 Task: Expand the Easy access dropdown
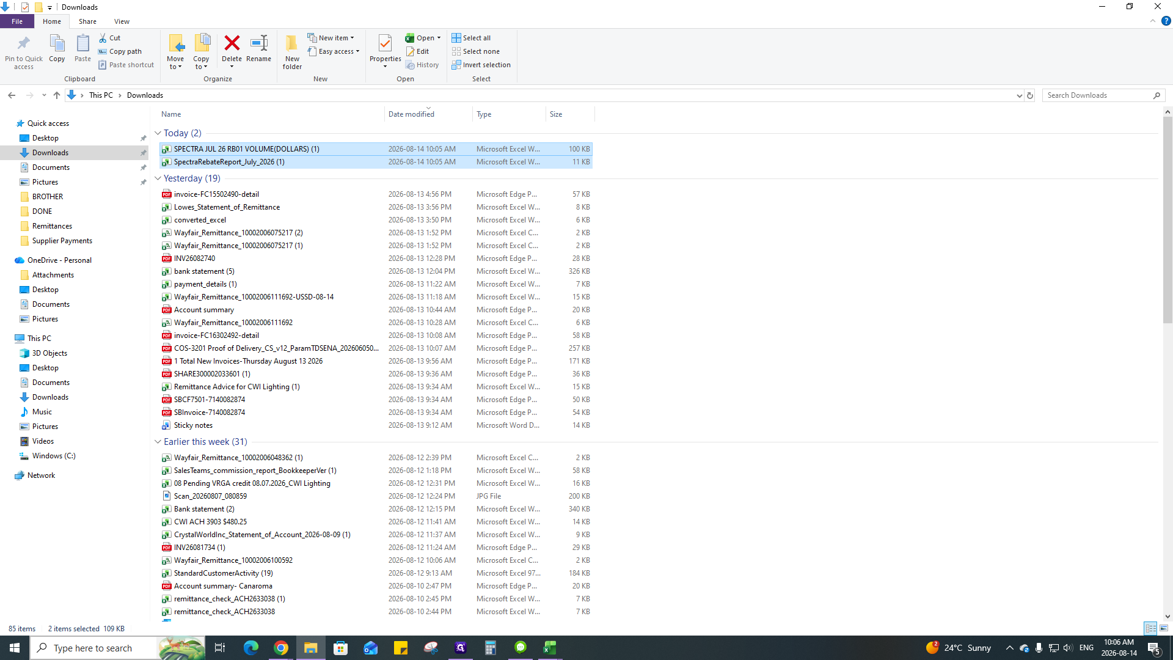(334, 51)
